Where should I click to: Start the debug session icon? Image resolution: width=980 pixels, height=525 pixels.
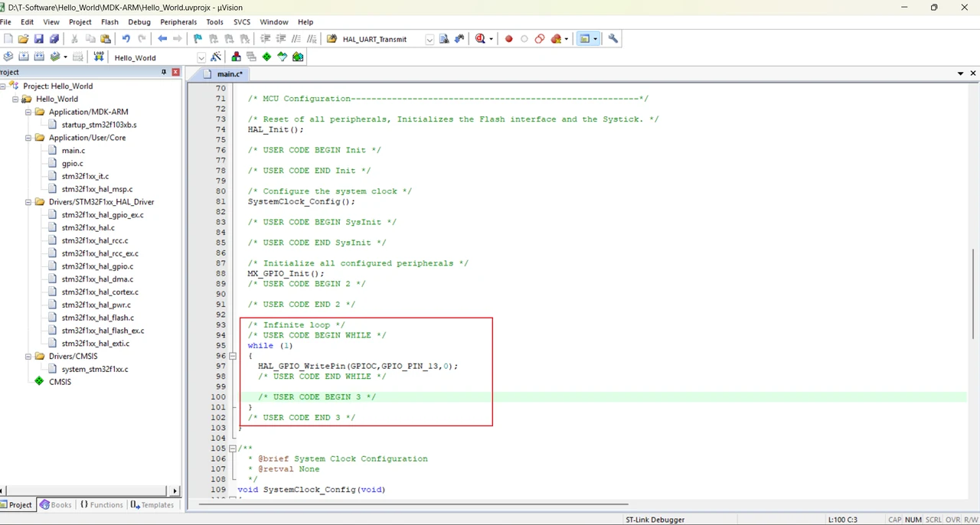pyautogui.click(x=480, y=39)
